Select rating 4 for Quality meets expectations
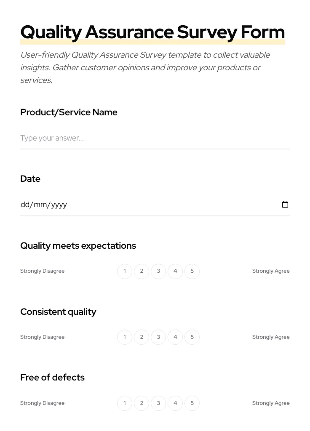The width and height of the screenshot is (310, 431). pos(175,271)
